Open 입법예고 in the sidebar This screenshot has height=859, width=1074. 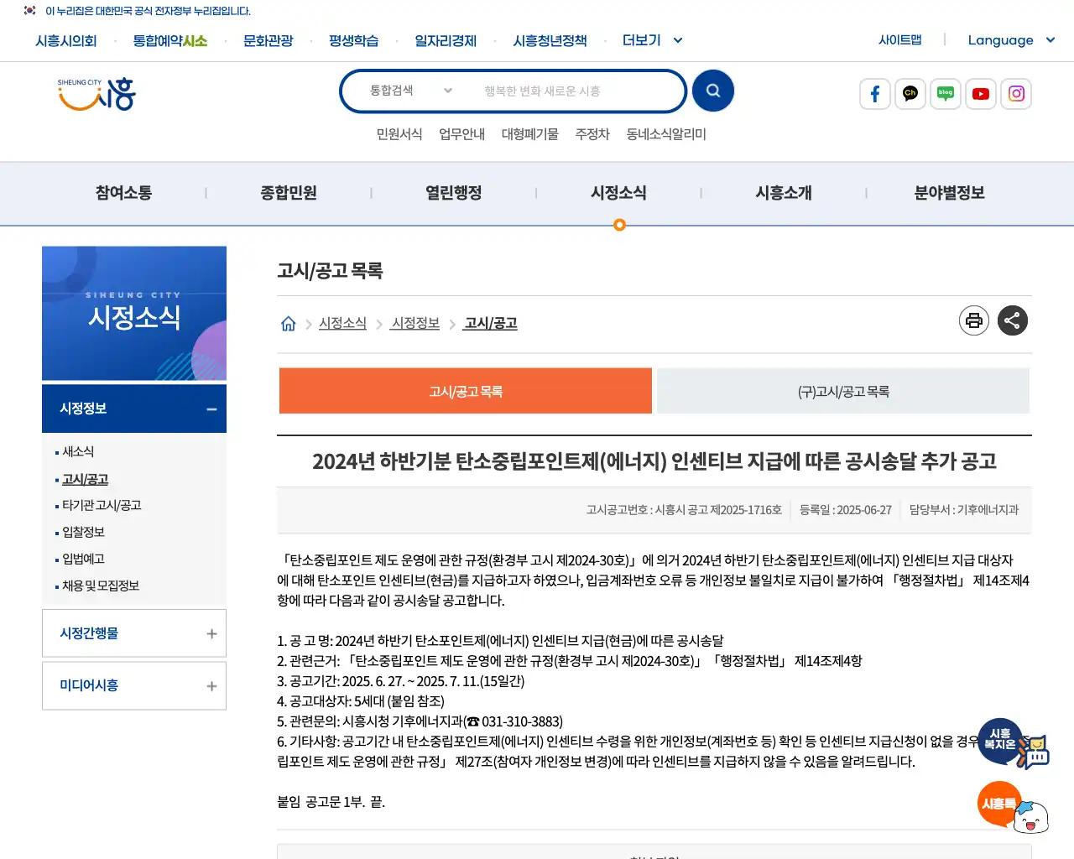(x=83, y=559)
